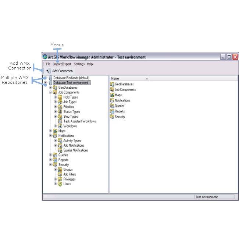The width and height of the screenshot is (239, 239).
Task: Expand the Queries tree node
Action: [x=50, y=155]
